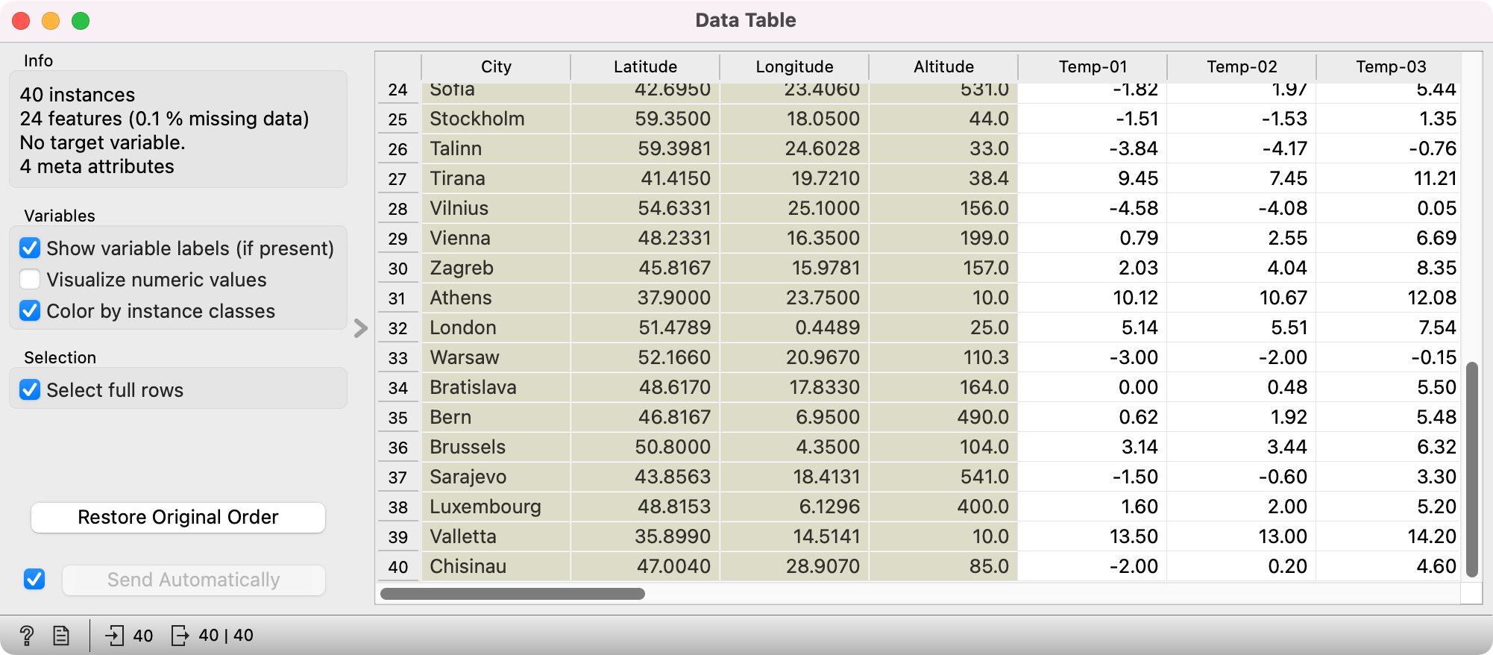
Task: Sort by the City column header
Action: (x=496, y=66)
